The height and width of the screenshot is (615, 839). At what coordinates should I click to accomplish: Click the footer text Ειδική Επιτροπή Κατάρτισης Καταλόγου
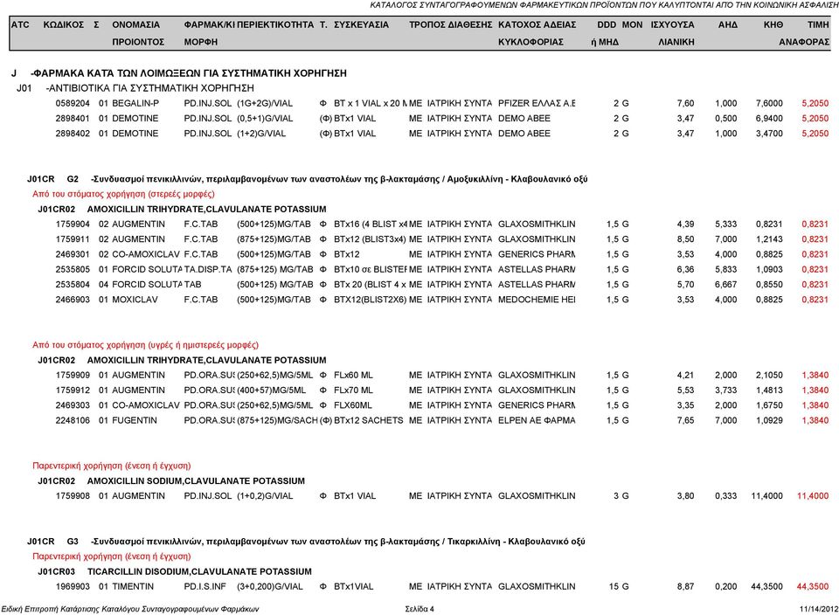[130, 609]
